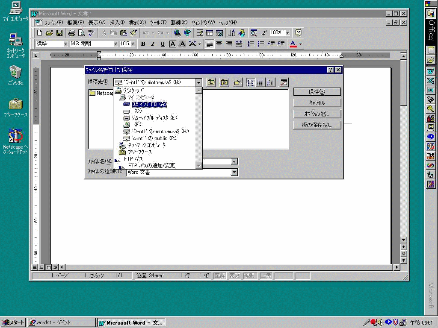Image resolution: width=438 pixels, height=328 pixels.
Task: Open the 挿入(I) menu
Action: pos(117,23)
